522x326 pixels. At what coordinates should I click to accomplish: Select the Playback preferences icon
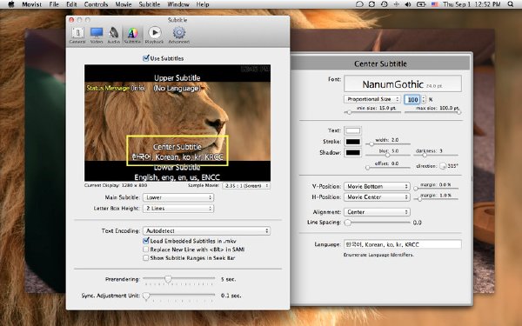[154, 36]
